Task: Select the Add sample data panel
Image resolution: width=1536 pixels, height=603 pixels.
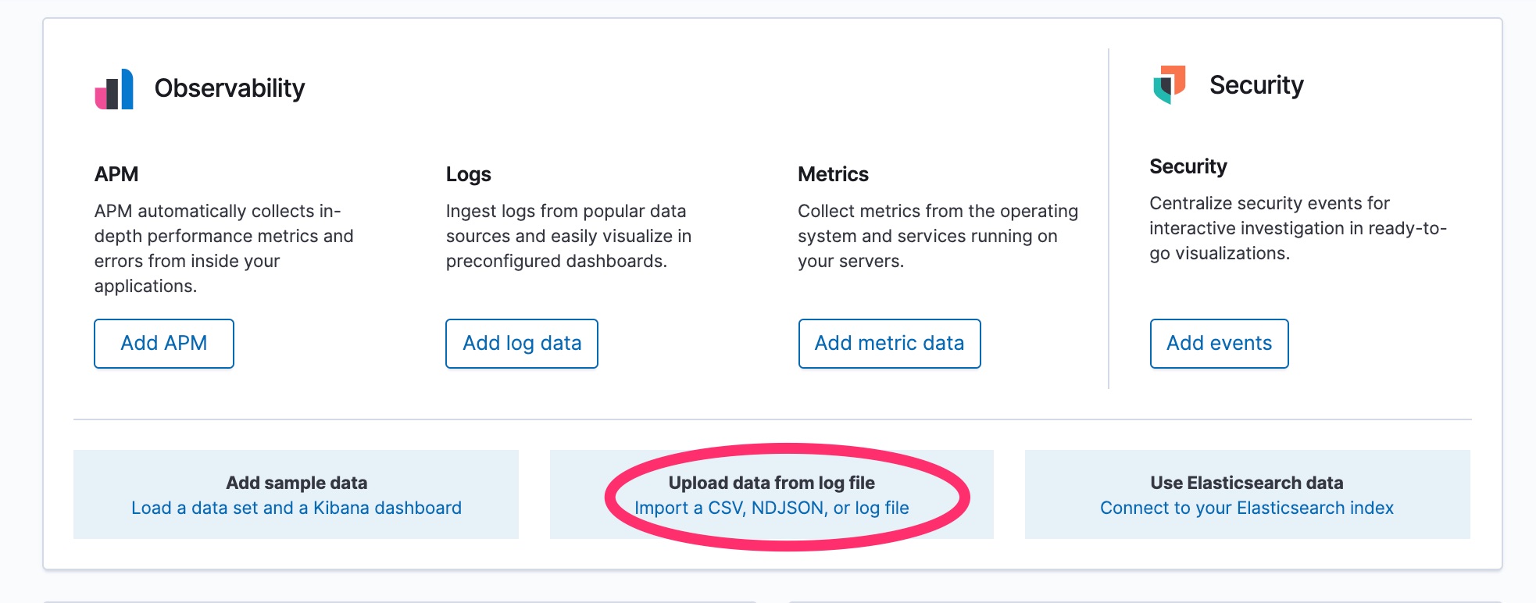Action: coord(297,494)
